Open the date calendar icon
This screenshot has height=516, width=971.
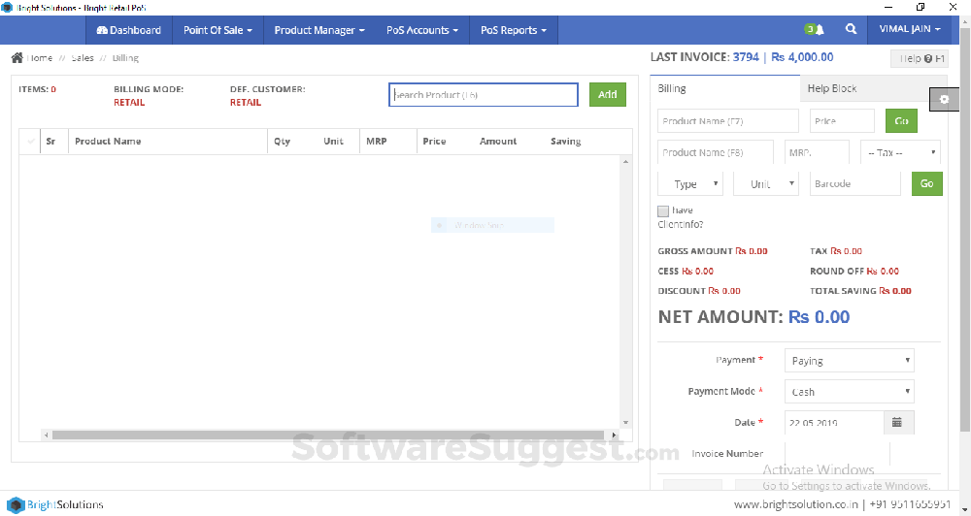pyautogui.click(x=896, y=423)
